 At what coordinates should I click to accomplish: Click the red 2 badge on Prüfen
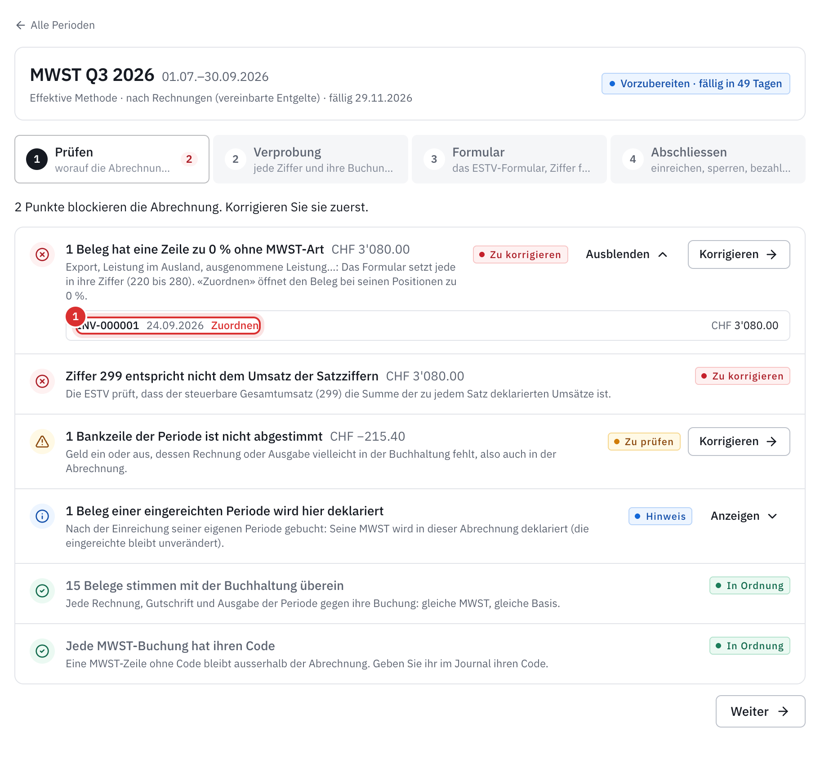(x=189, y=159)
